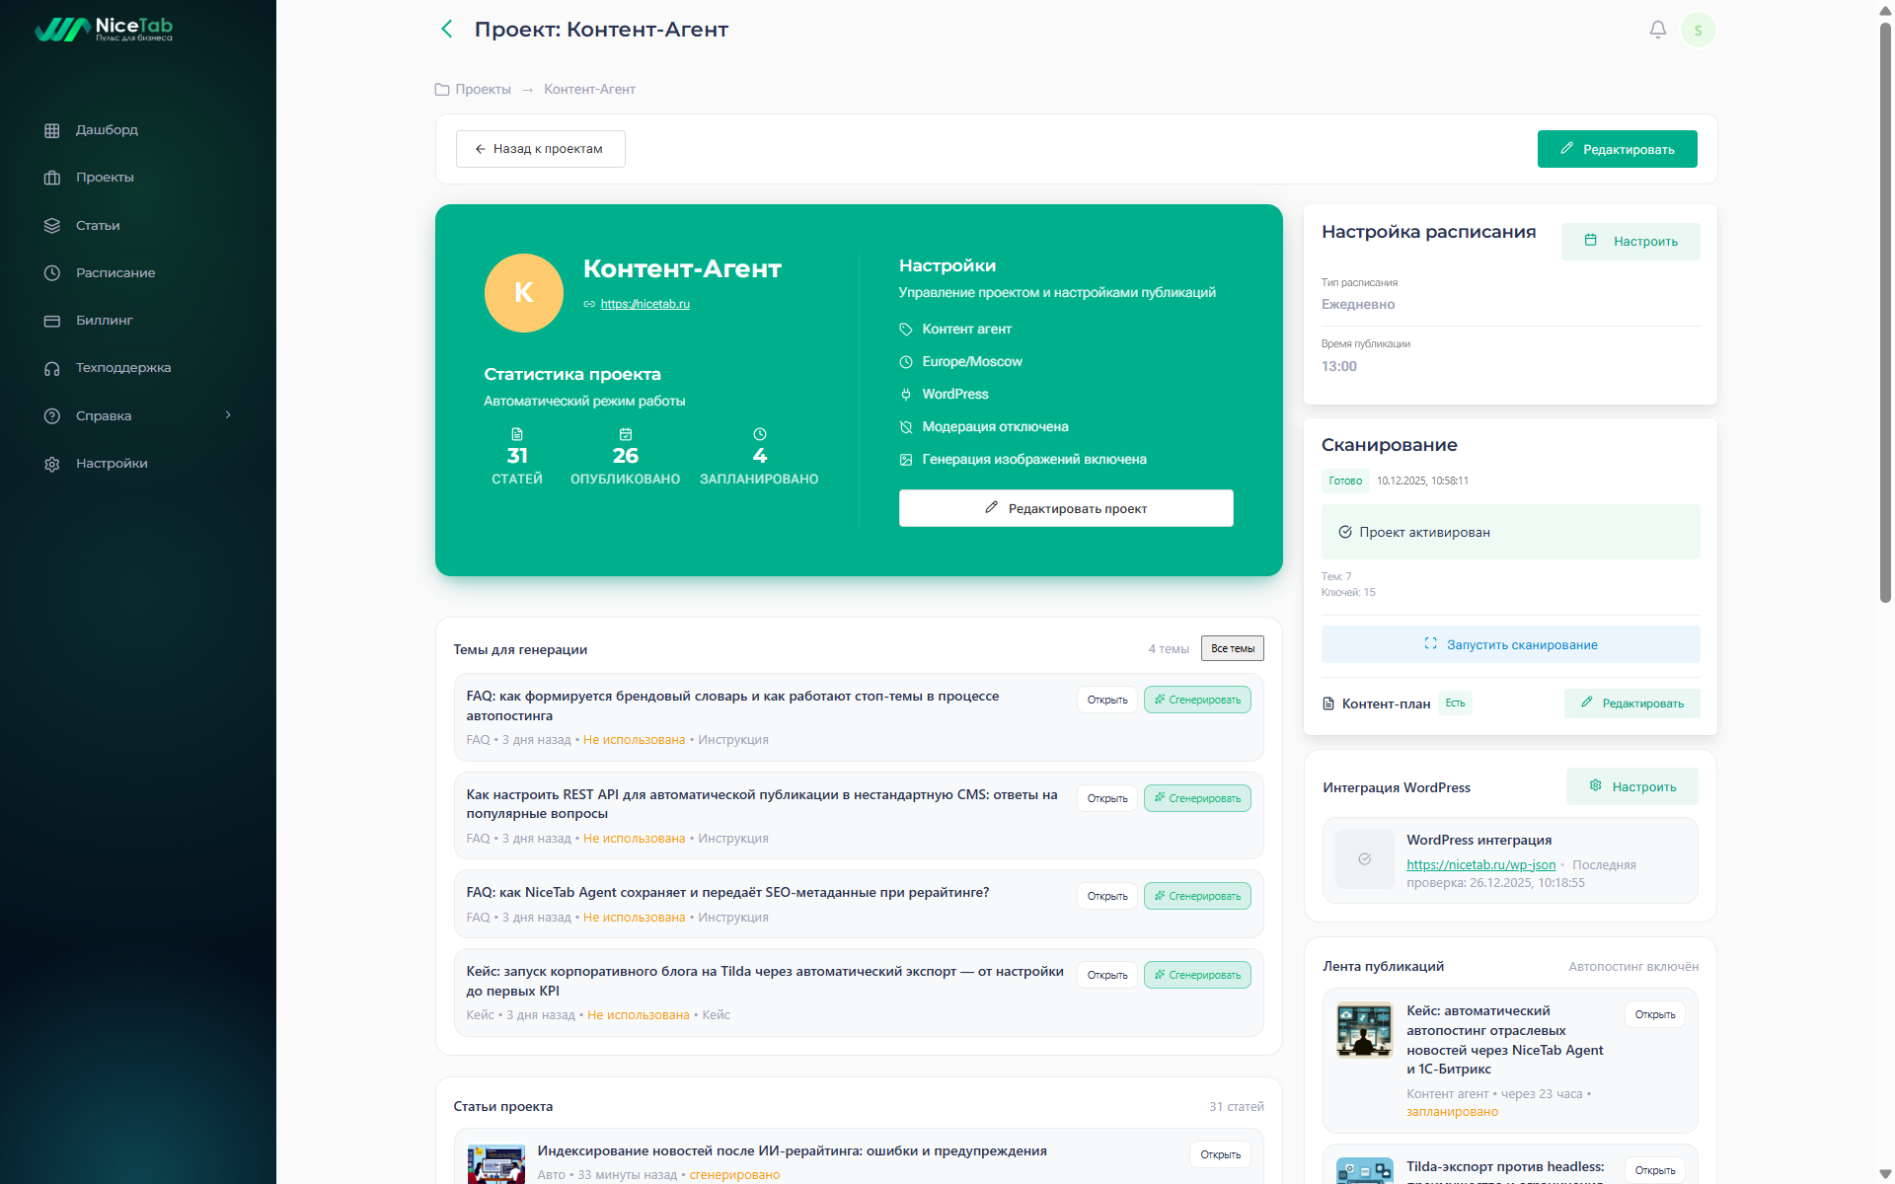
Task: Open the брендовый словарь FAQ topic
Action: 1107,700
